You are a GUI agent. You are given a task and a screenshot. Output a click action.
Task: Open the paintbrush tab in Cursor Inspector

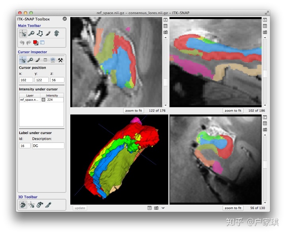[x=38, y=60]
